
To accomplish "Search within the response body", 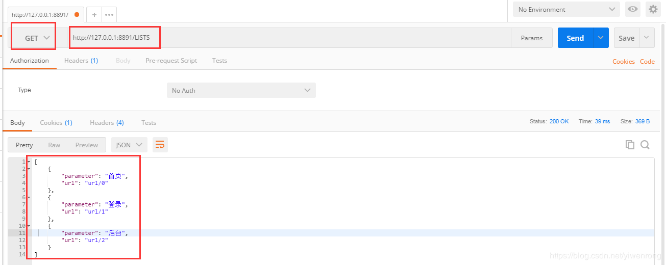I will (645, 145).
